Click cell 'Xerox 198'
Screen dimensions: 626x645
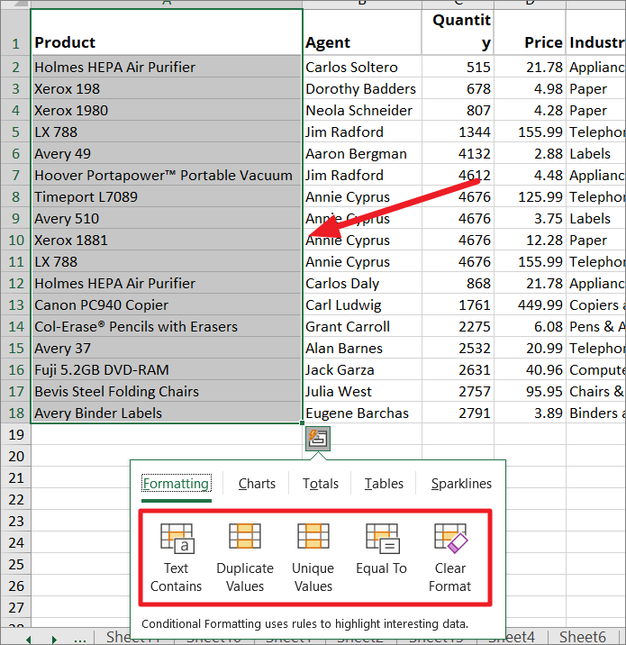(x=167, y=88)
